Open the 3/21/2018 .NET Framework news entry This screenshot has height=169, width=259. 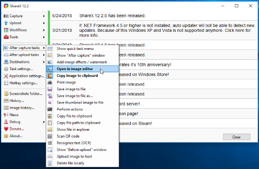pos(154,30)
